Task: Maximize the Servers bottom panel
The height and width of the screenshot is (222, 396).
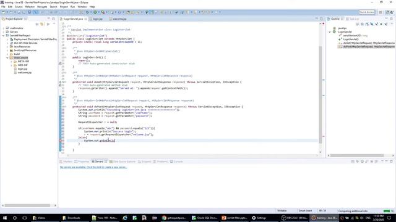Action: click(391, 162)
